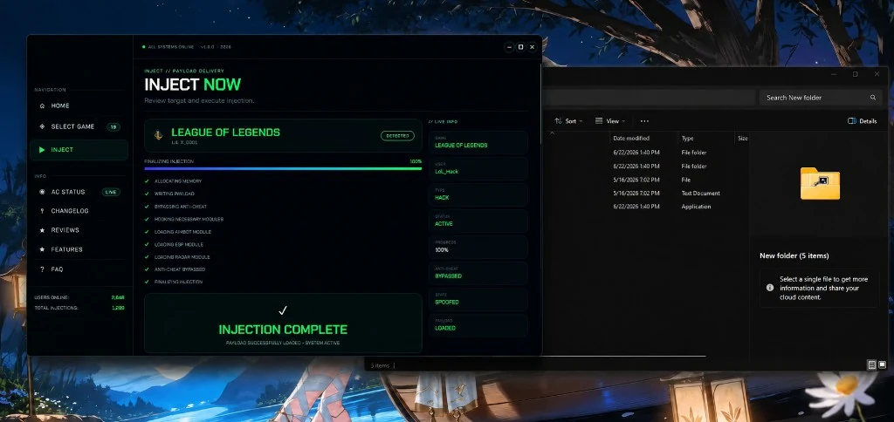
Task: Sort by Type column header
Action: [x=688, y=139]
